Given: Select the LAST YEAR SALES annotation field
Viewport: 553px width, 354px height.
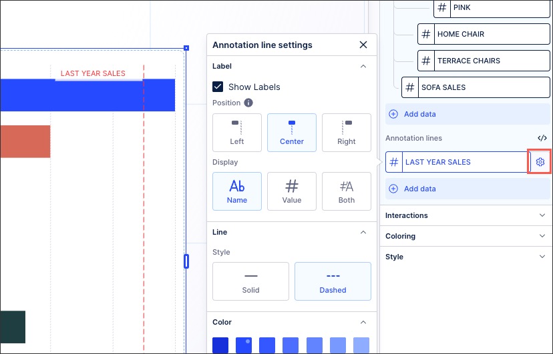Looking at the screenshot, I should tap(457, 162).
